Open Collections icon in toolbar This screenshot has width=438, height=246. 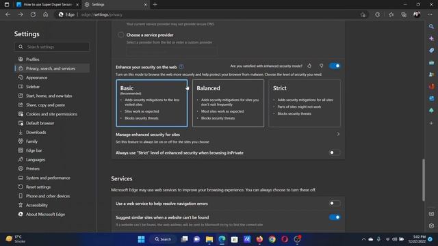pos(404,14)
